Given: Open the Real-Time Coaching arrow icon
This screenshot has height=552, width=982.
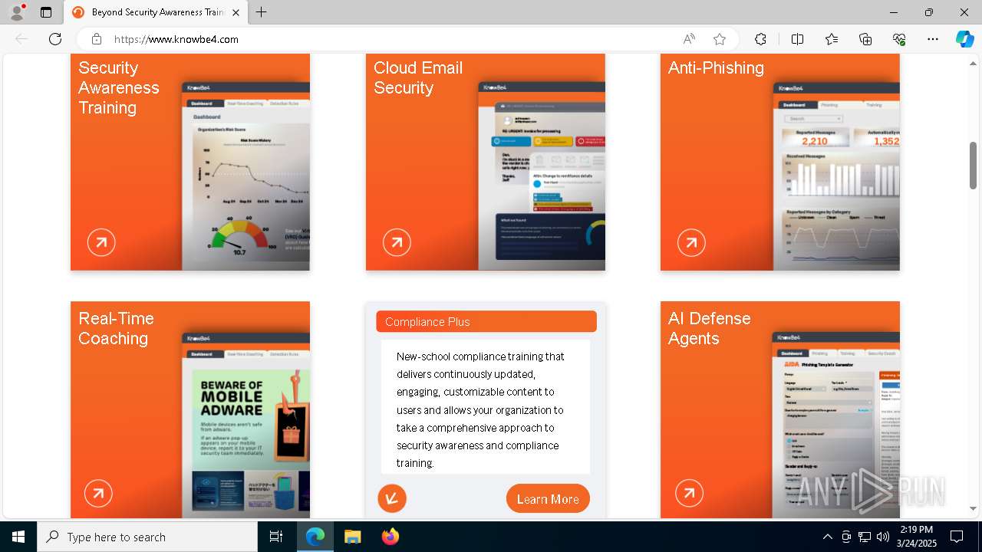Looking at the screenshot, I should click(x=98, y=494).
